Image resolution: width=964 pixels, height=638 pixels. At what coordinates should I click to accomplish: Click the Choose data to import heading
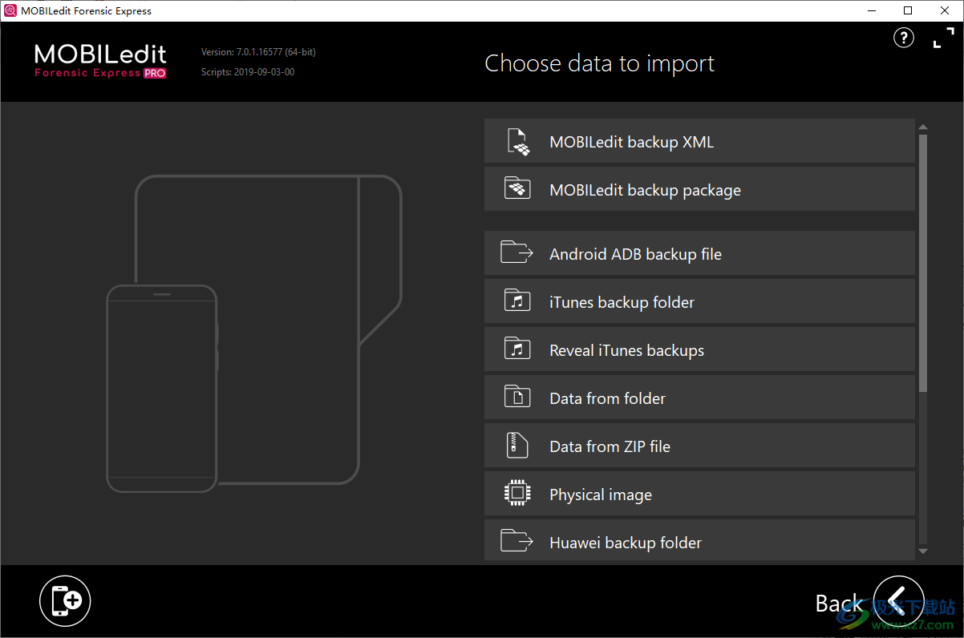600,63
